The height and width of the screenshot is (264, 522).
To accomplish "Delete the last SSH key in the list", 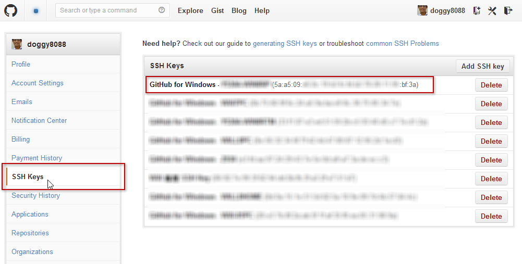I will (491, 216).
